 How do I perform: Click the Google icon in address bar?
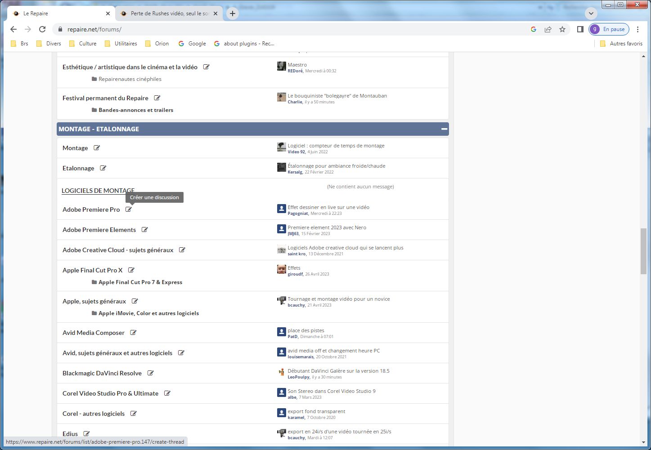tap(534, 29)
